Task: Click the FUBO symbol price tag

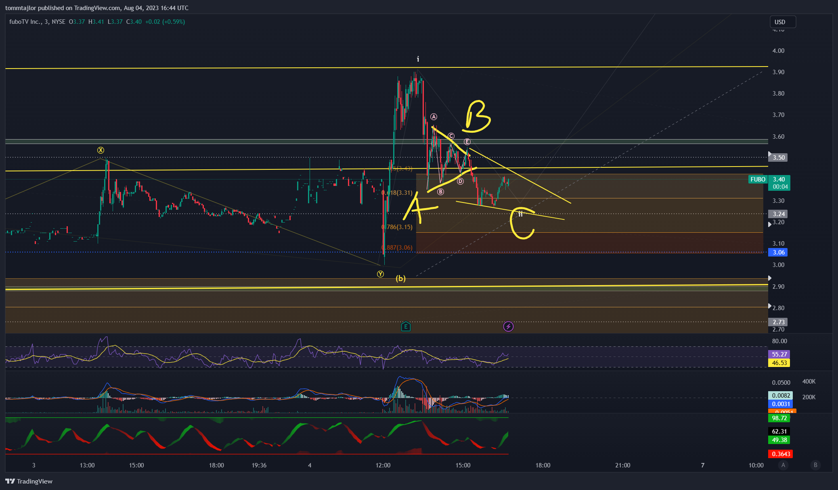Action: point(758,179)
